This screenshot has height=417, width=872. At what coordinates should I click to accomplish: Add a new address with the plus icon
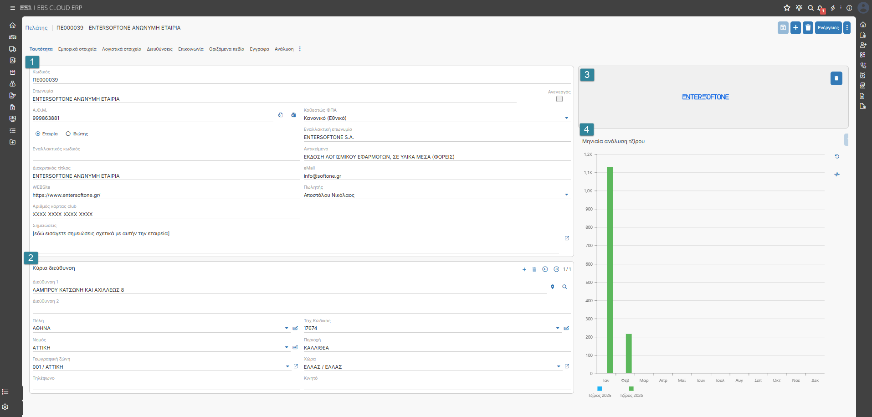pos(524,269)
